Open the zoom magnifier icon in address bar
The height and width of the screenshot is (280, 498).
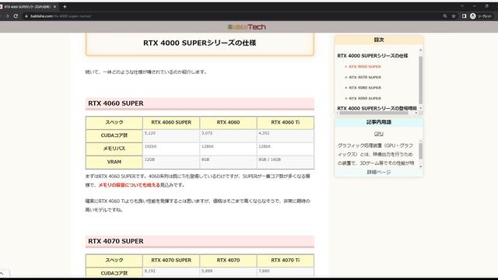(445, 16)
